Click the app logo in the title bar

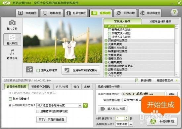(6, 3)
